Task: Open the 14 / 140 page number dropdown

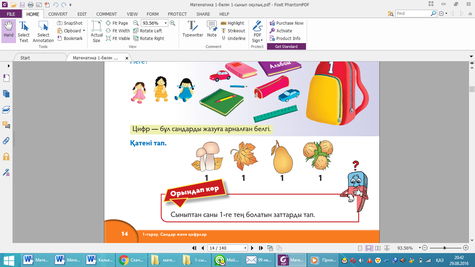Action: click(245, 248)
